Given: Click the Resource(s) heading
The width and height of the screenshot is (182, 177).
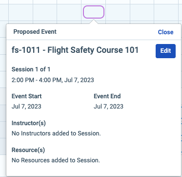Looking at the screenshot, I should point(28,150).
